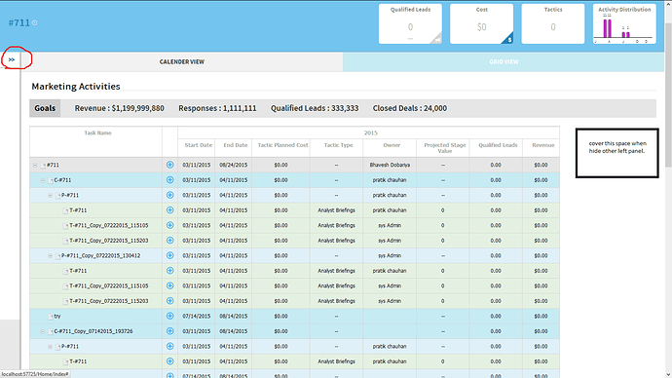Click the plus icon for P-#711_Copy_07222015_130412
The image size is (672, 378).
tap(170, 255)
